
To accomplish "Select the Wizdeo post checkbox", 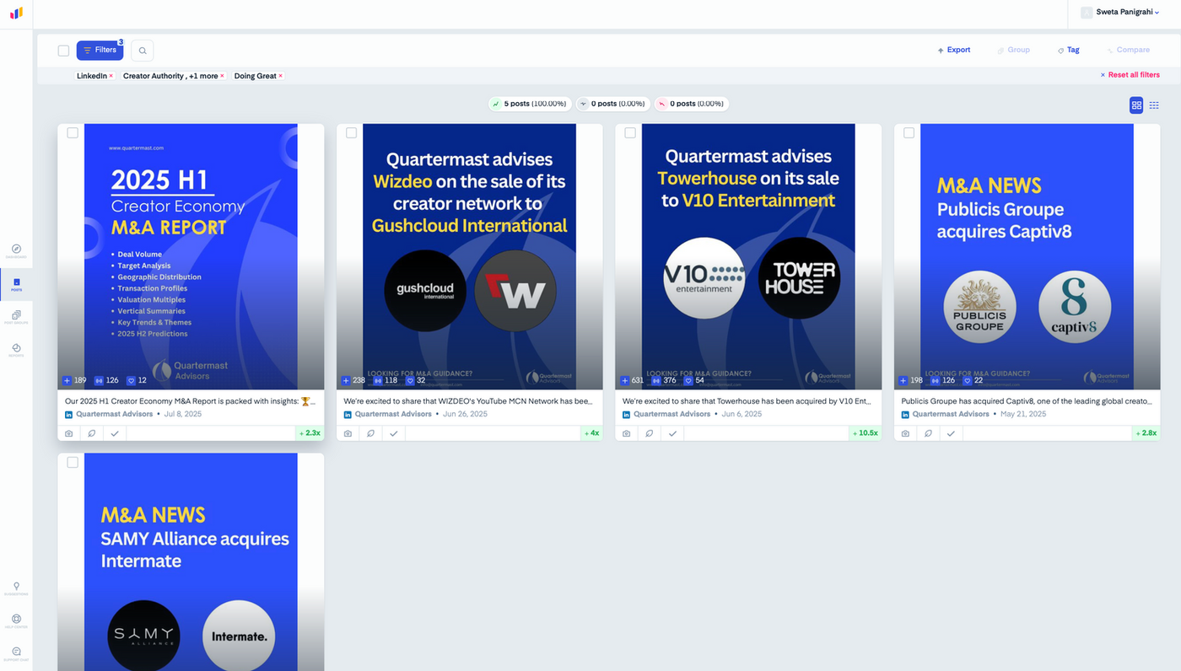I will click(351, 132).
